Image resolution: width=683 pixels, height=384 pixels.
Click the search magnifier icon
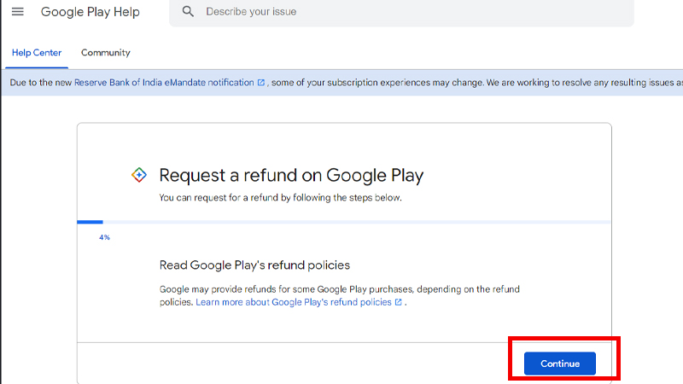pos(188,11)
